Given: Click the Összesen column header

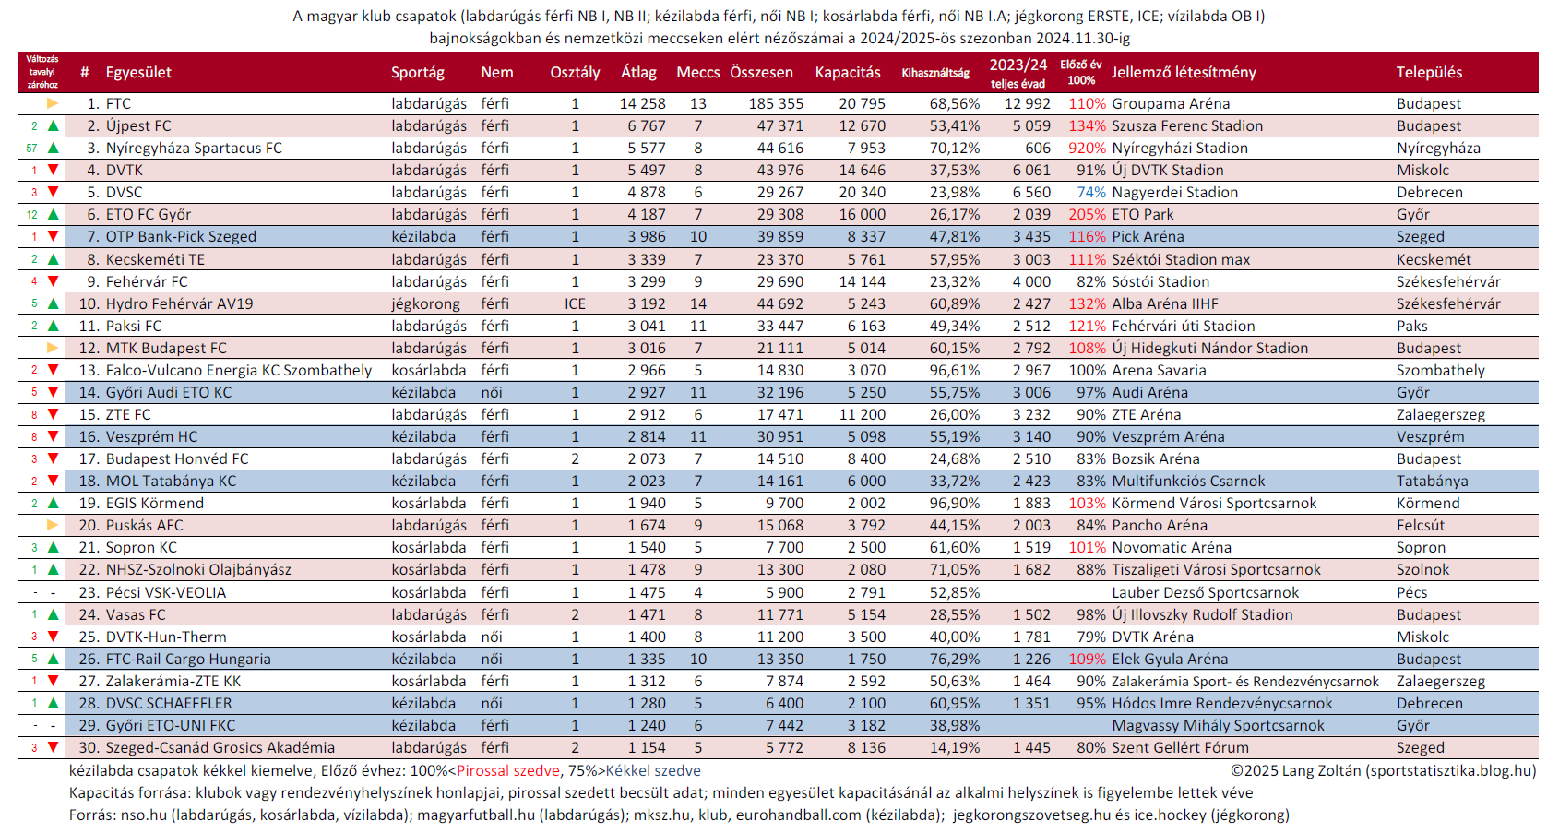Looking at the screenshot, I should click(762, 72).
